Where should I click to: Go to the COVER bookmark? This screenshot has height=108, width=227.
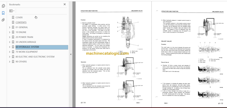19,17
